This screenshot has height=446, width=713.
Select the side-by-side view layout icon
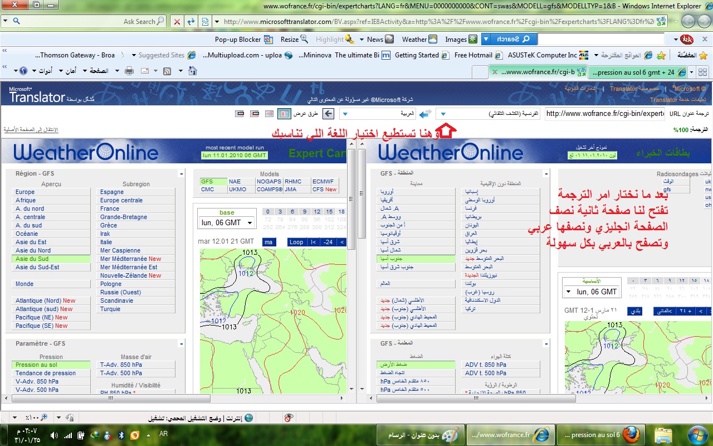click(284, 114)
